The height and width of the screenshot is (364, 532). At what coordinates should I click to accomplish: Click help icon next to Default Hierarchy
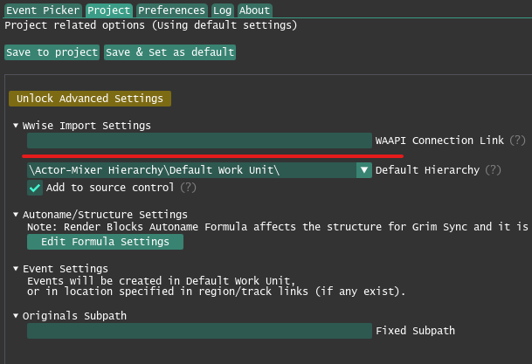pos(494,170)
